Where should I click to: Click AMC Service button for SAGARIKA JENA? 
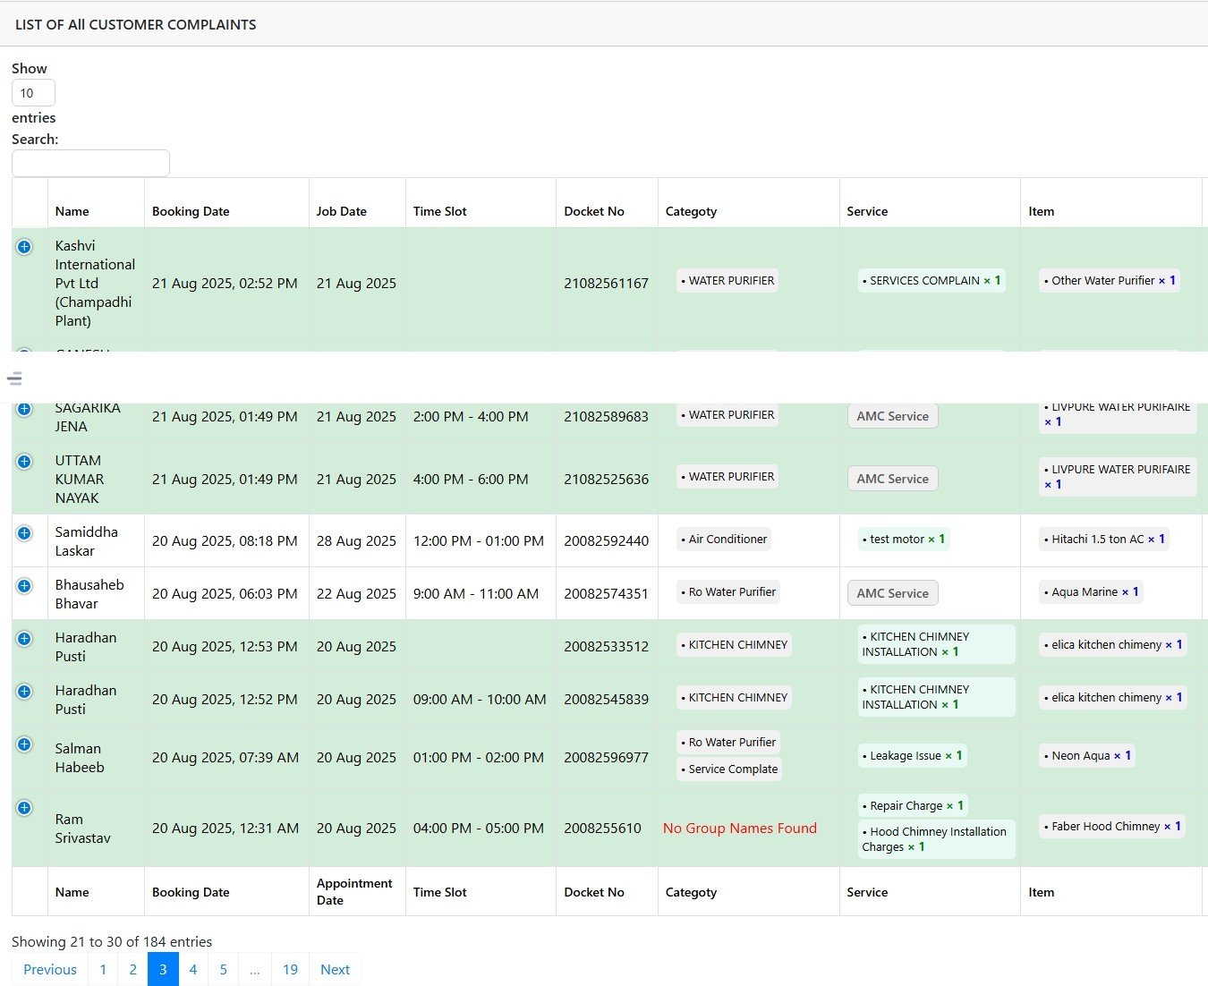[x=892, y=417]
